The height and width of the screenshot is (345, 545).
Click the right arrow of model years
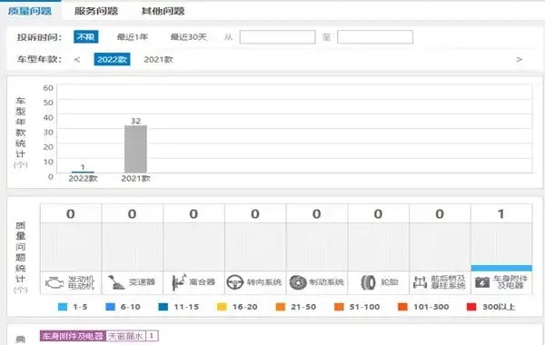(519, 59)
